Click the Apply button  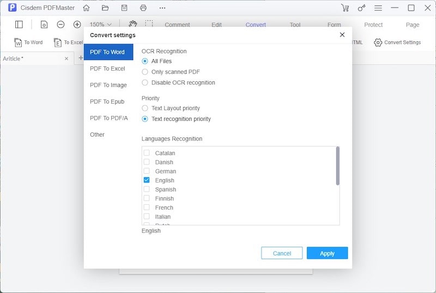(x=328, y=253)
